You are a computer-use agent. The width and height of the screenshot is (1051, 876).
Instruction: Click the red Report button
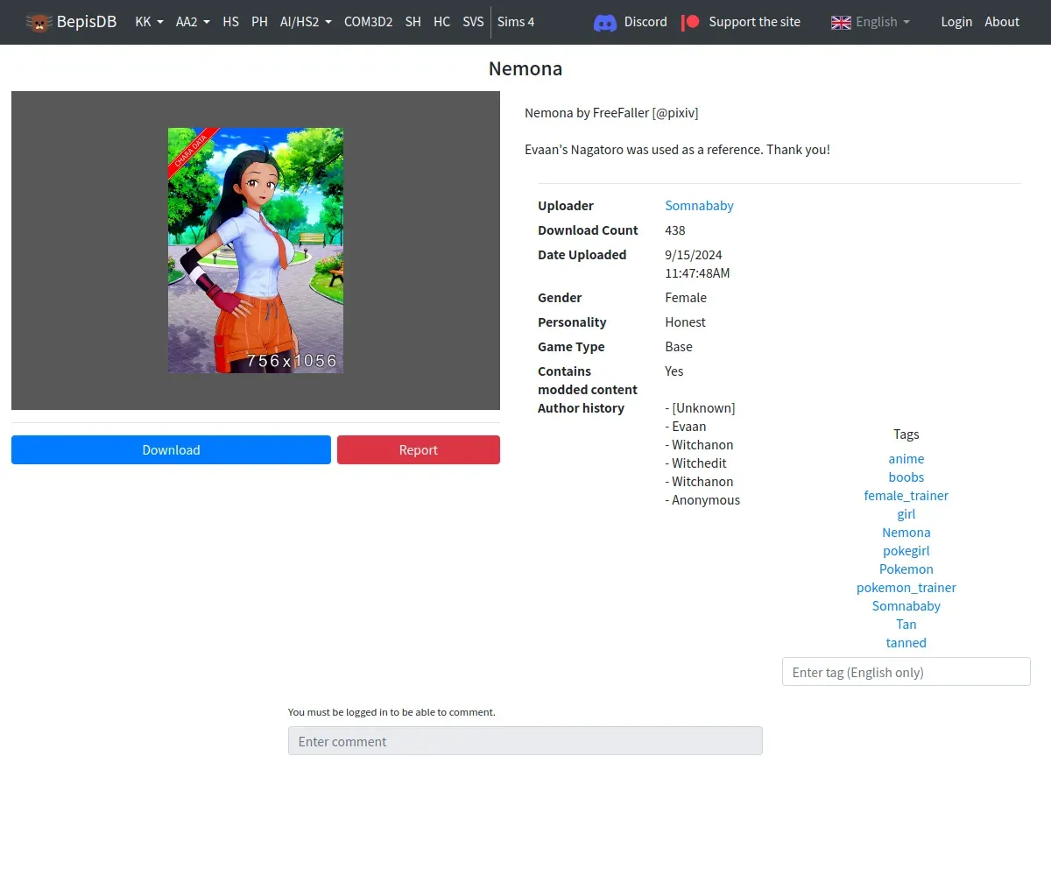(x=419, y=449)
